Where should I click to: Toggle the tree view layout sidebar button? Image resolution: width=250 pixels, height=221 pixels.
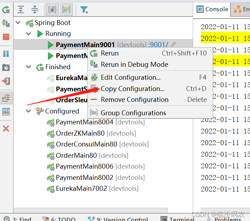6,98
